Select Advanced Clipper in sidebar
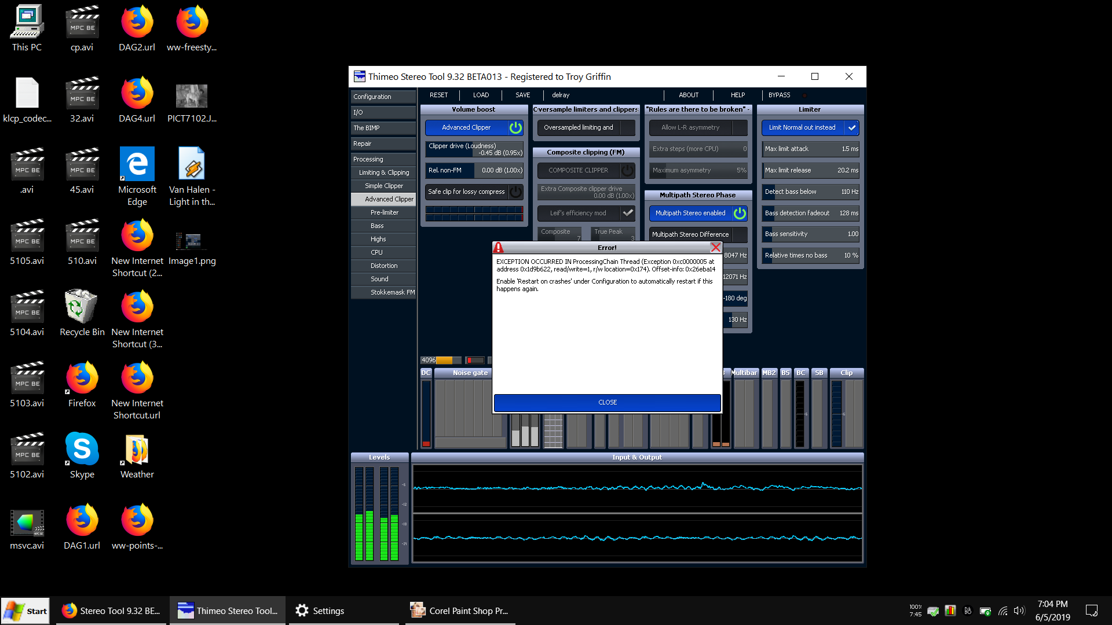Viewport: 1112px width, 625px height. [x=383, y=199]
